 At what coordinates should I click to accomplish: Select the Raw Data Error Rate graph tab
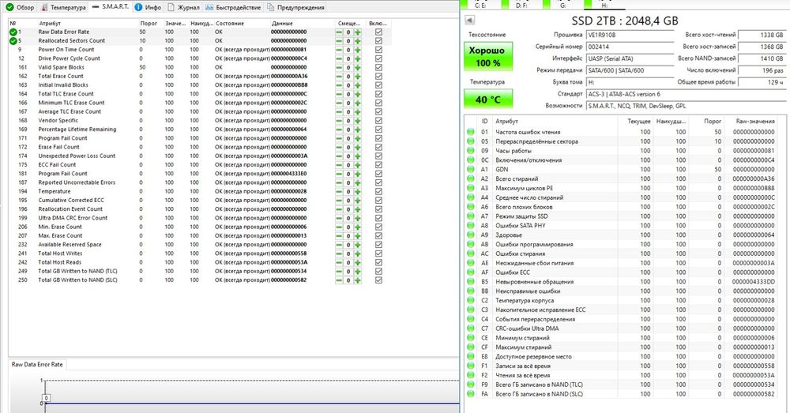click(37, 364)
